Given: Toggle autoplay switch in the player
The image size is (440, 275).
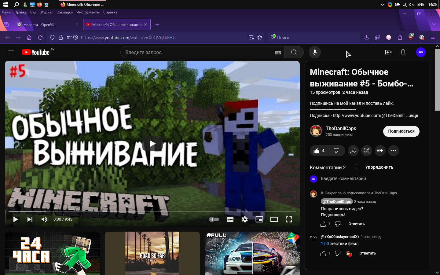Looking at the screenshot, I should click(x=214, y=219).
